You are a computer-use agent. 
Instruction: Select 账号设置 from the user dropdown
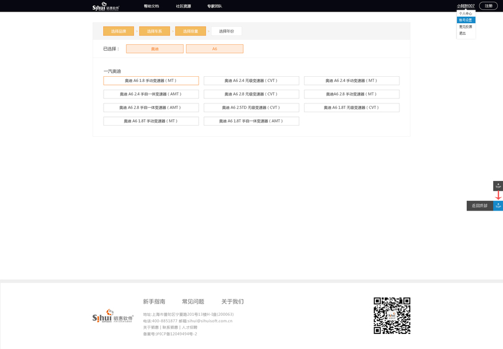[x=466, y=20]
